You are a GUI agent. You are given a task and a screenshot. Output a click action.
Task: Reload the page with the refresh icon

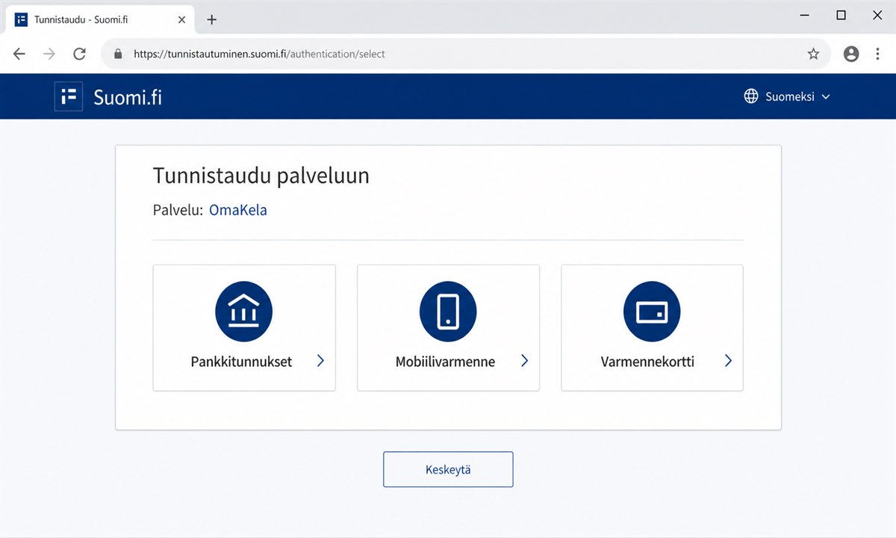click(x=79, y=54)
